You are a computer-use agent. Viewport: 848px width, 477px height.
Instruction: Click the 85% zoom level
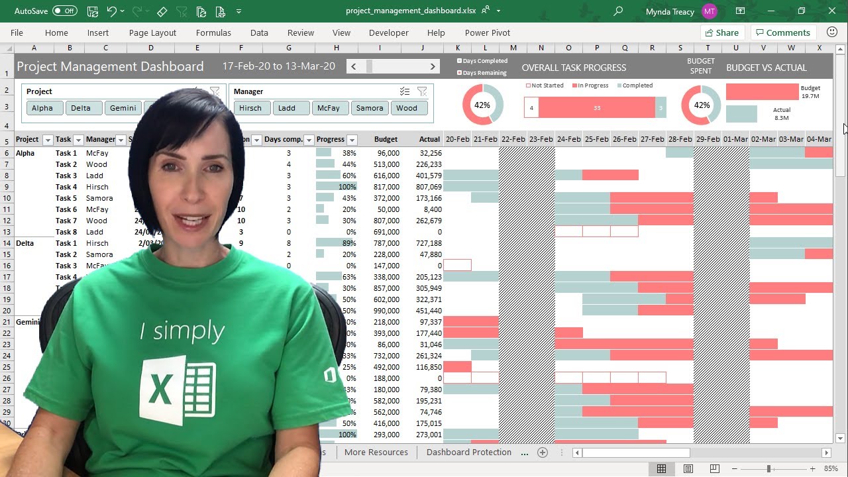[831, 468]
